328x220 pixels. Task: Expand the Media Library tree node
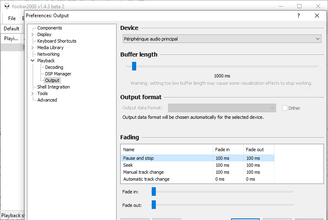(x=33, y=48)
